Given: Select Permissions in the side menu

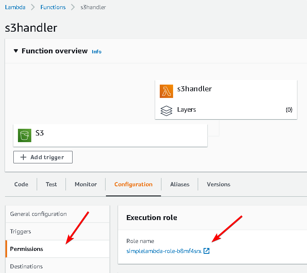Looking at the screenshot, I should click(x=58, y=249).
